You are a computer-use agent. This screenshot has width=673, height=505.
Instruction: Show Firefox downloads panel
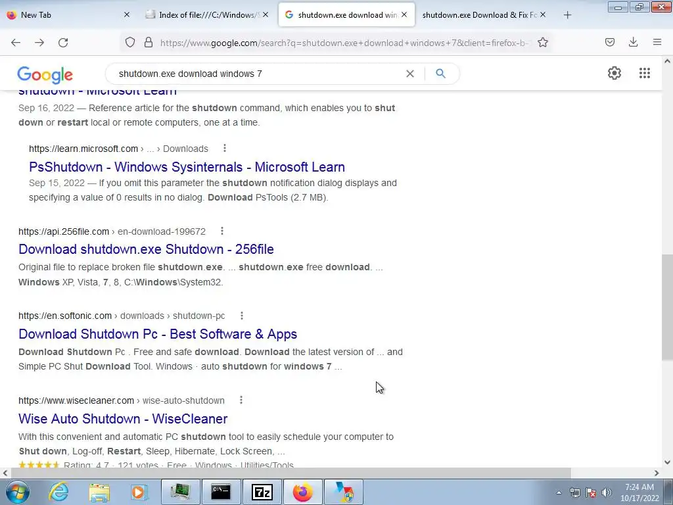[633, 42]
